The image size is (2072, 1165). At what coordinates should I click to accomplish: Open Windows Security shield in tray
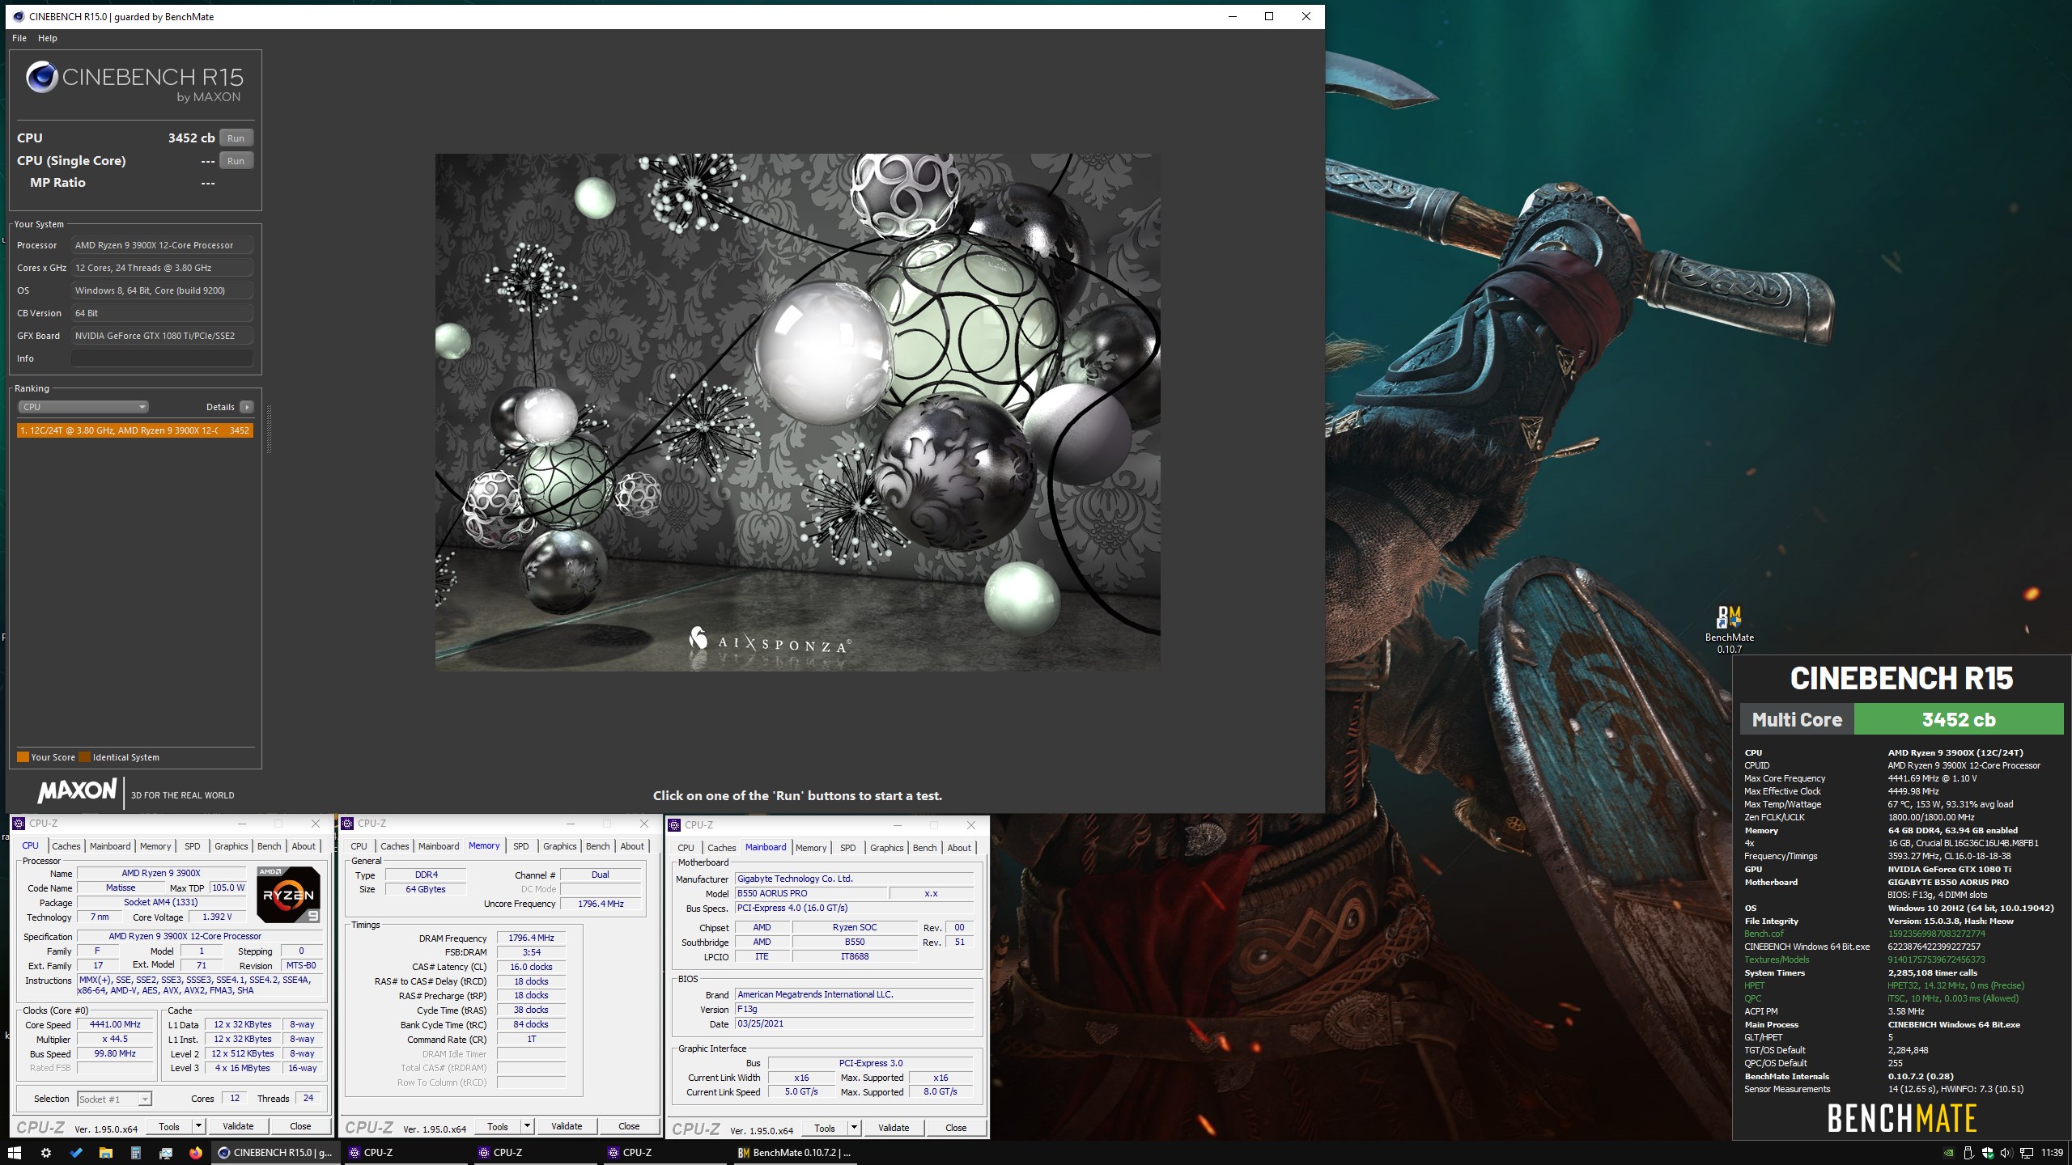1988,1153
